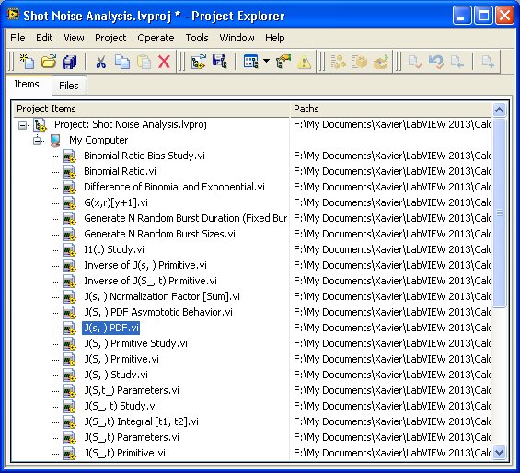Select J(S_,t) Parameters.vi item
520x473 pixels.
tap(132, 437)
